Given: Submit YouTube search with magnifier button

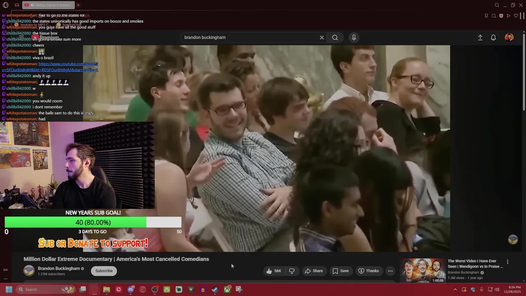Looking at the screenshot, I should (x=335, y=37).
